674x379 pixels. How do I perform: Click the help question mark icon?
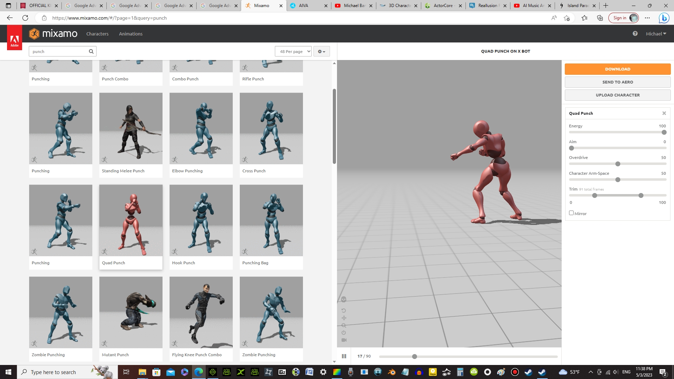[x=635, y=34]
